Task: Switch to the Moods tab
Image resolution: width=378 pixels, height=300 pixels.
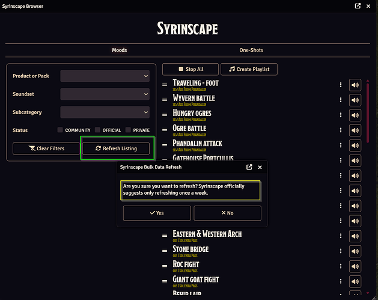Action: click(x=120, y=50)
